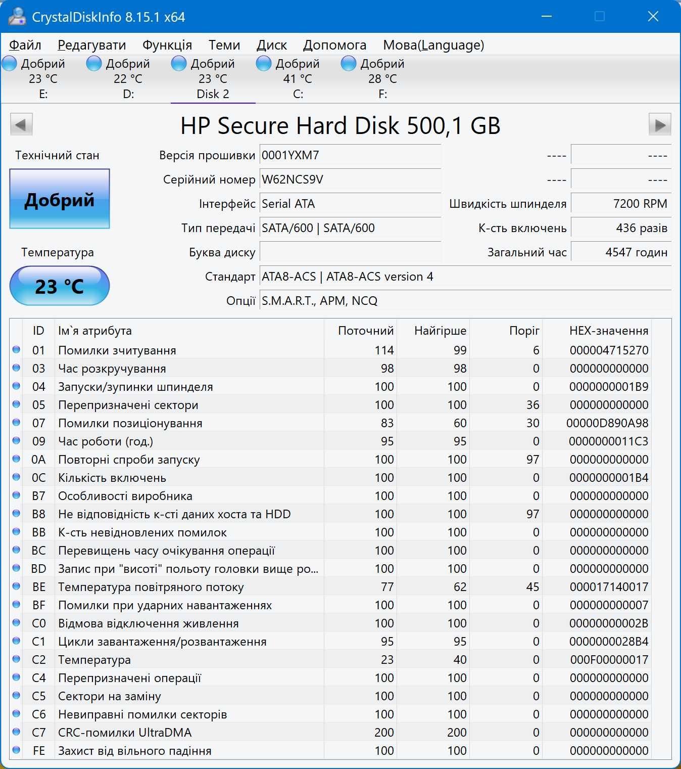681x769 pixels.
Task: Open the Допомога menu
Action: pos(335,45)
